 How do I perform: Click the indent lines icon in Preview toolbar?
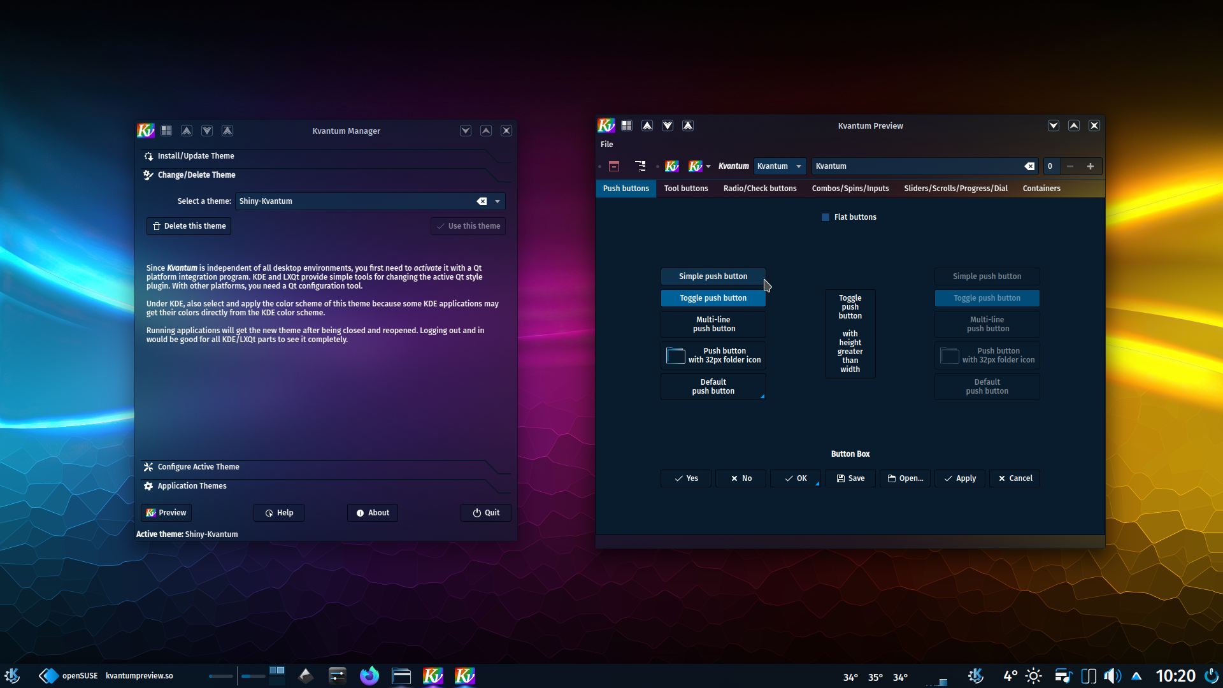[640, 166]
